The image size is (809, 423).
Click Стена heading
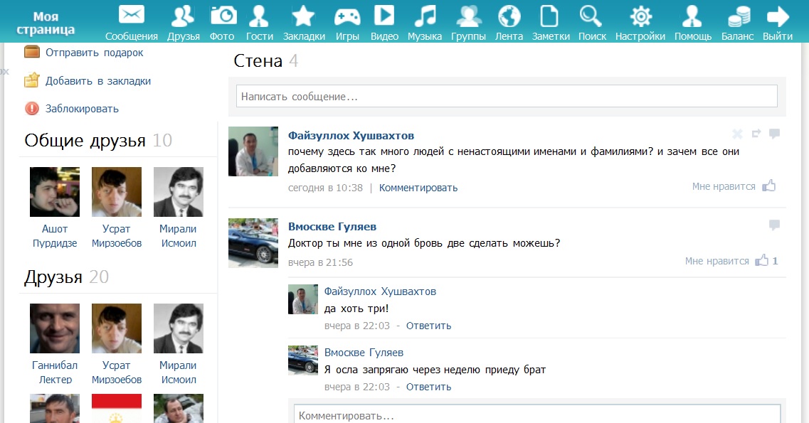[258, 61]
